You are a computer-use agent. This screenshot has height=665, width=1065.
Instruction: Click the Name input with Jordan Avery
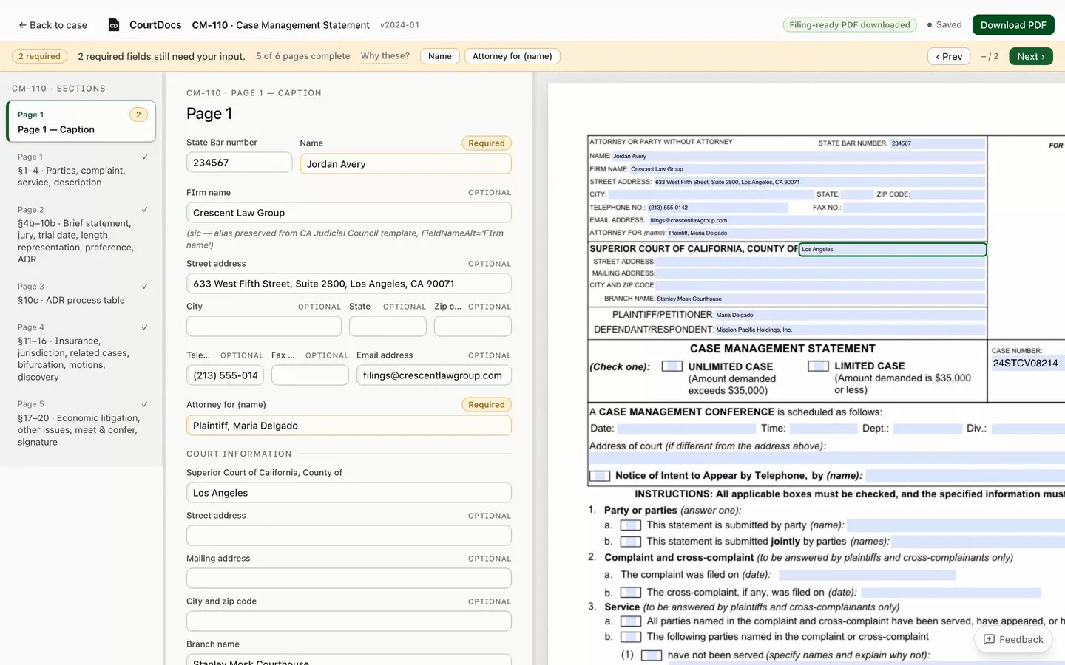(x=405, y=164)
